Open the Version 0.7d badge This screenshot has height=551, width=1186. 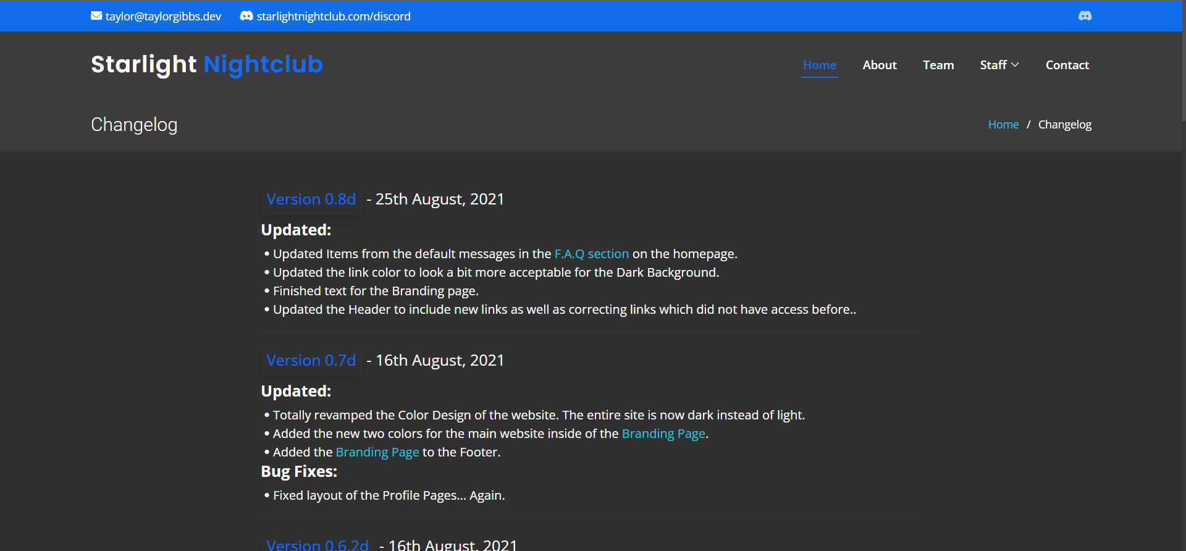click(x=311, y=361)
